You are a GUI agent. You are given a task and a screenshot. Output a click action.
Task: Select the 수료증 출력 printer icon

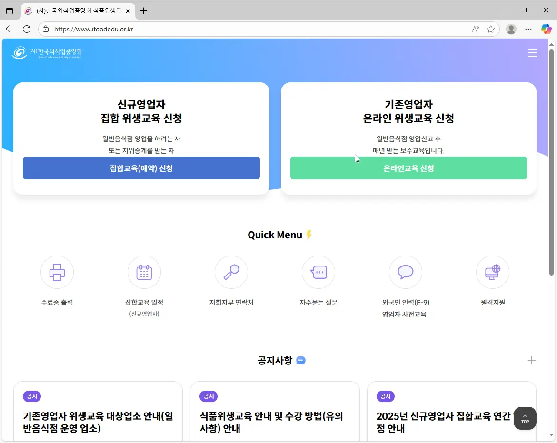[57, 272]
